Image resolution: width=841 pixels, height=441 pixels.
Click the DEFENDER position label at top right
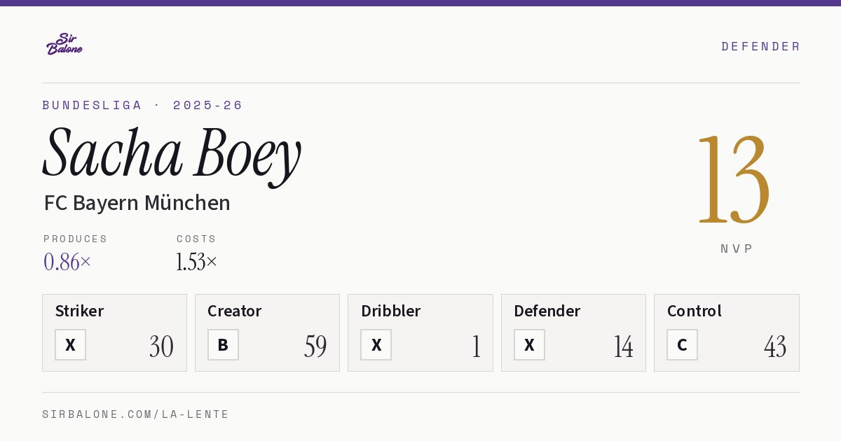[760, 46]
